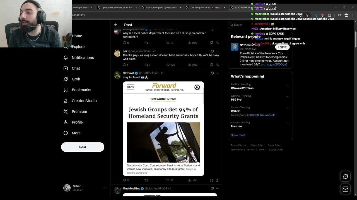Open more options on MachineKing's post
This screenshot has width=357, height=200.
tap(217, 188)
